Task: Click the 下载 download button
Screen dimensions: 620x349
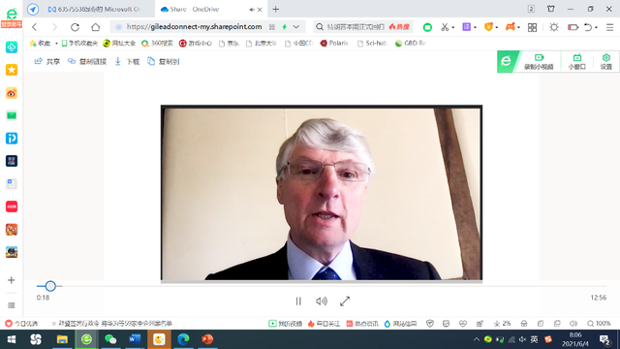Action: click(127, 61)
